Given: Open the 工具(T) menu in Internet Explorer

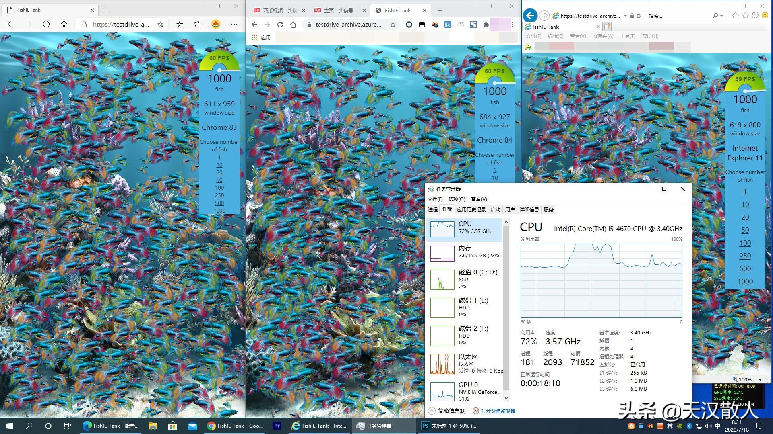Looking at the screenshot, I should point(628,36).
